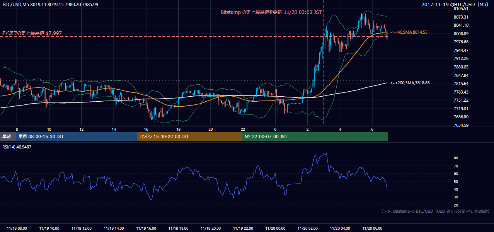The width and height of the screenshot is (494, 232).
Task: Click the 11/19 18:00 time label
Action: pyautogui.click(x=178, y=229)
